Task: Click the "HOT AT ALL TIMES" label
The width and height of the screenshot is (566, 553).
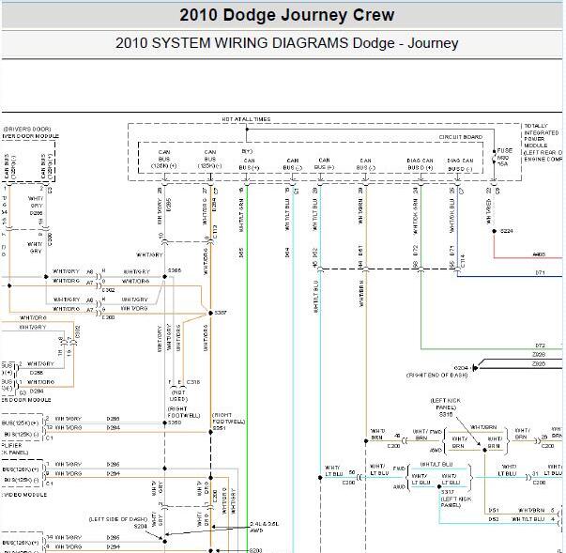Action: click(246, 119)
